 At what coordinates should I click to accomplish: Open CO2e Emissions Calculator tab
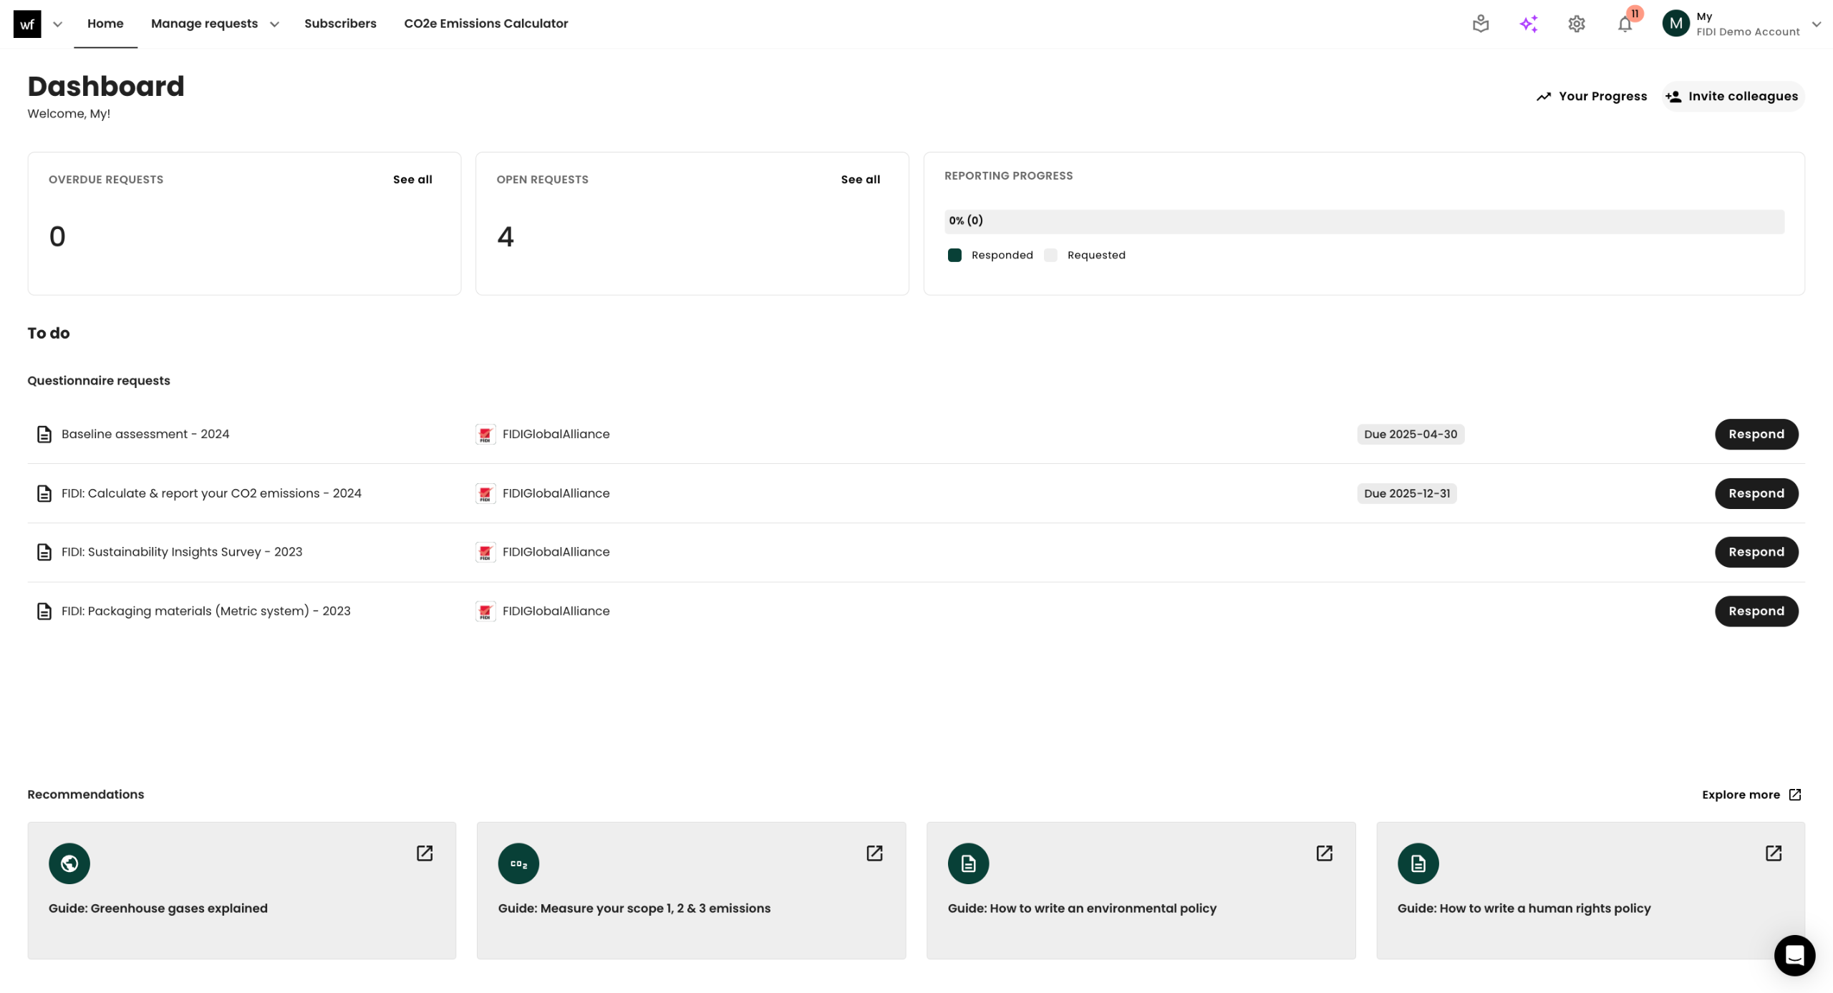(485, 24)
